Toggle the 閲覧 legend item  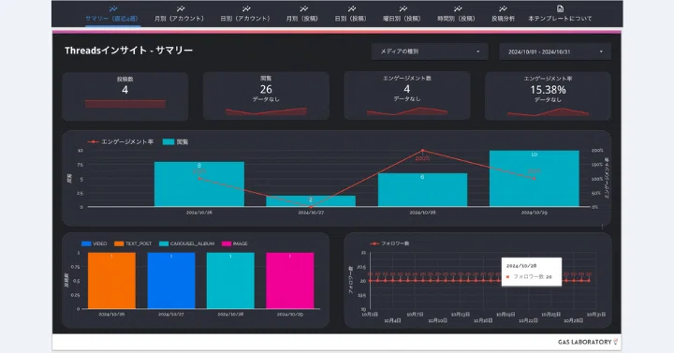(176, 142)
